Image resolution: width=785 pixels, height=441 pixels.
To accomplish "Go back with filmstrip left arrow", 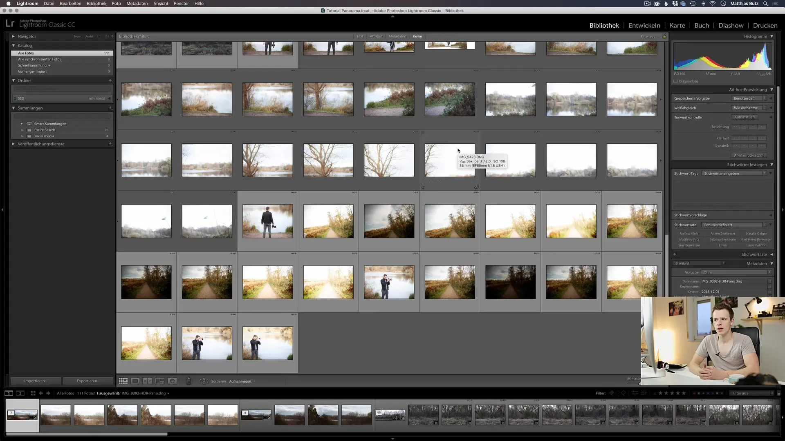I will point(41,393).
